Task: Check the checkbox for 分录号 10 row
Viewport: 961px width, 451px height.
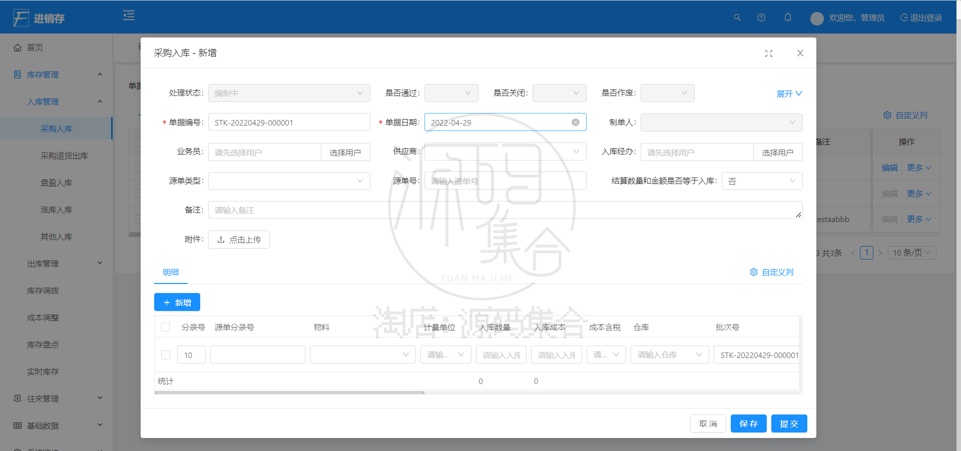Action: (166, 354)
